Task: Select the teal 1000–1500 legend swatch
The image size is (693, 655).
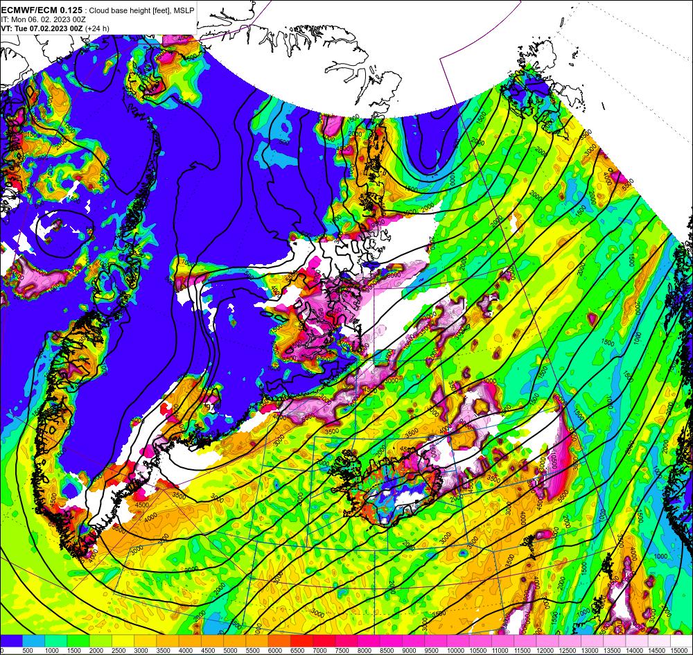Action: (x=56, y=641)
